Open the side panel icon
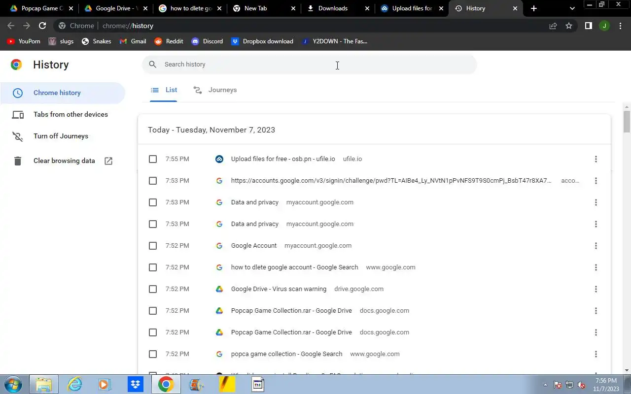 click(588, 26)
